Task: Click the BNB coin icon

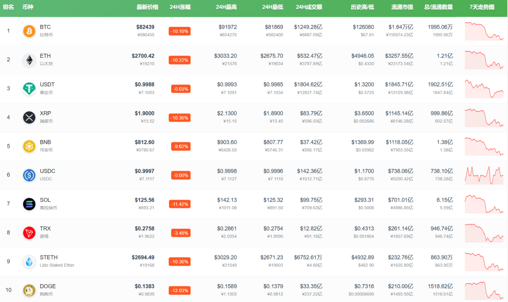Action: 29,146
